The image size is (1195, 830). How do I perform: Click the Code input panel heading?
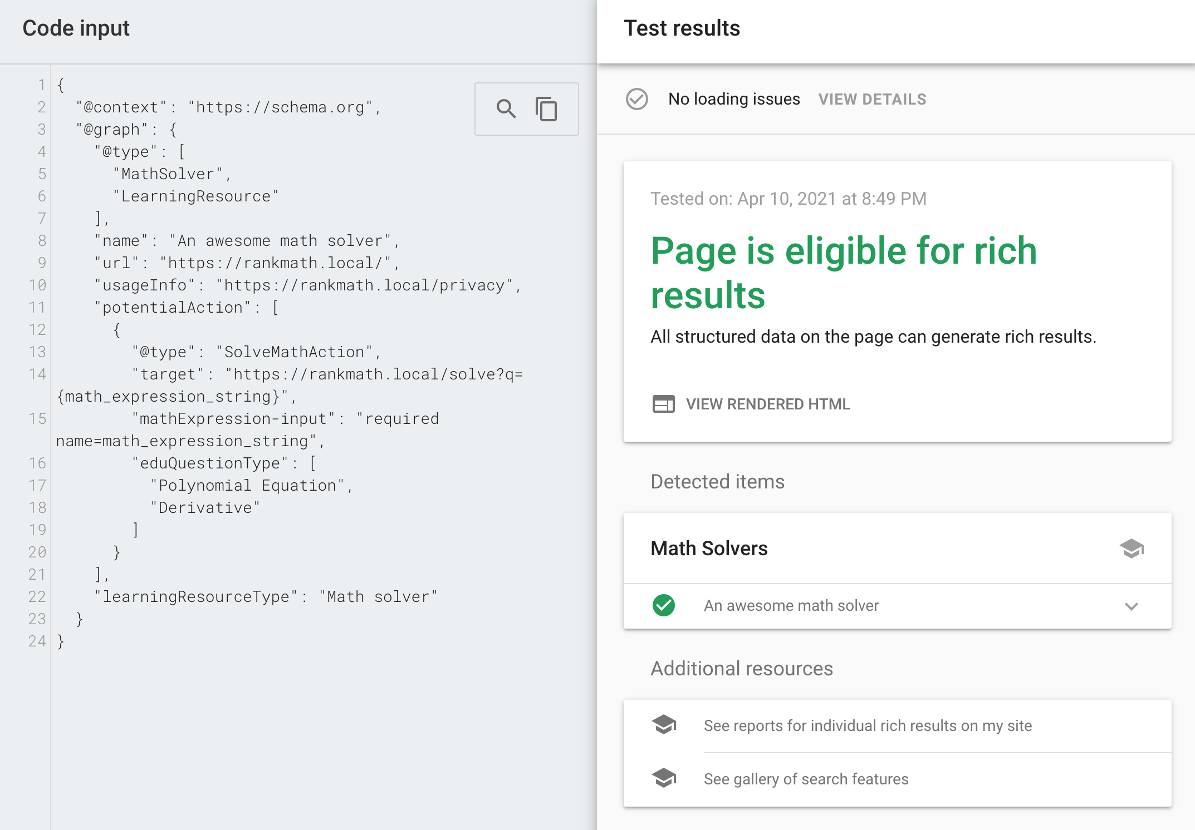[76, 28]
